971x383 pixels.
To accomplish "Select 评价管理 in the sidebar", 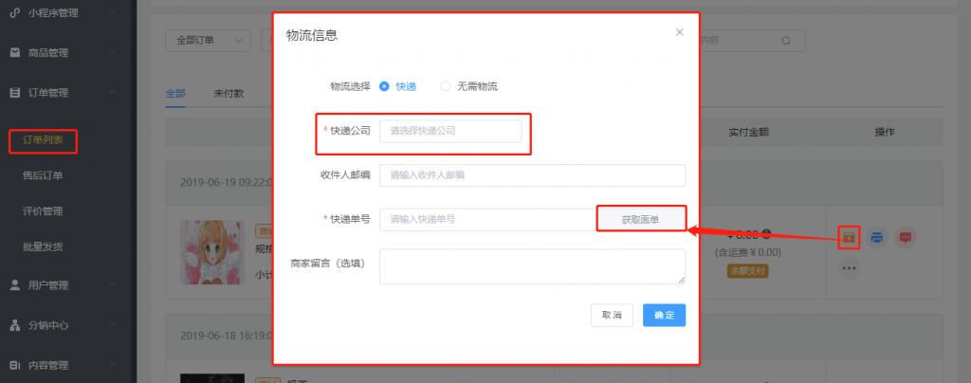I will point(43,211).
